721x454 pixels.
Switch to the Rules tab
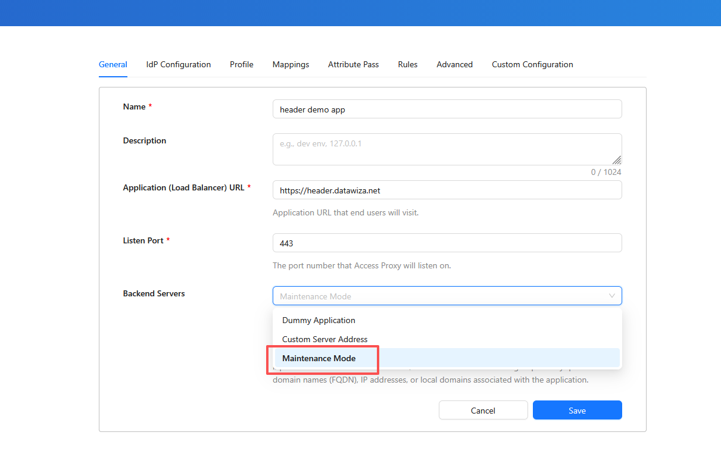[x=407, y=64]
